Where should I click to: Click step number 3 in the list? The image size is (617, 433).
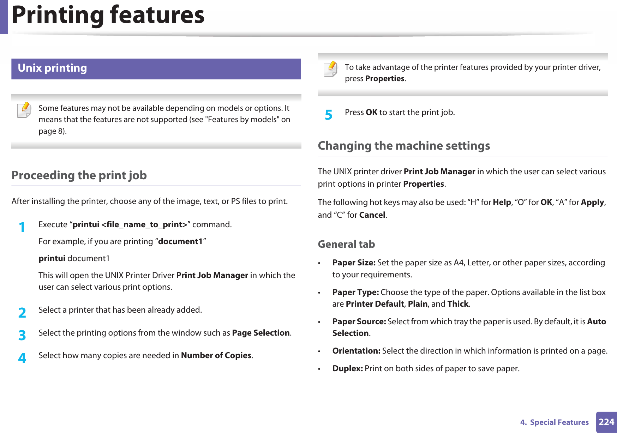pyautogui.click(x=22, y=335)
